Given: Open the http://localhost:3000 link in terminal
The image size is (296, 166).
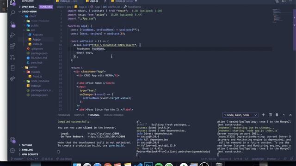Looking at the screenshot, I should pos(103,134).
